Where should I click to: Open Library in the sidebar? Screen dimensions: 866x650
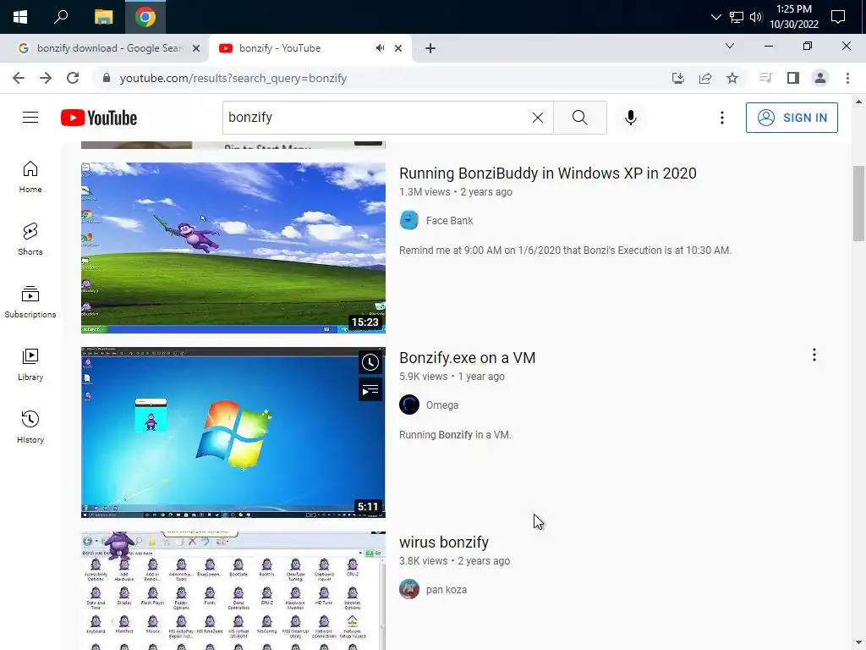coord(30,365)
